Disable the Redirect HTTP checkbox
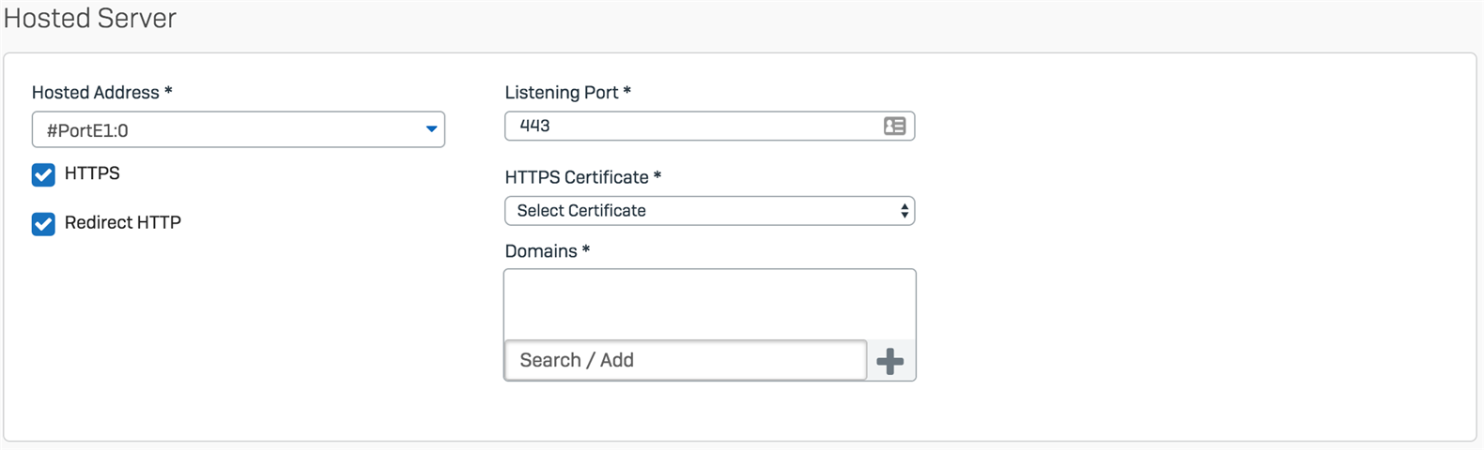The image size is (1484, 450). 43,224
